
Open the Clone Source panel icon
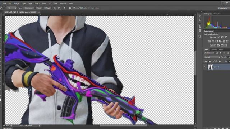coord(200,36)
